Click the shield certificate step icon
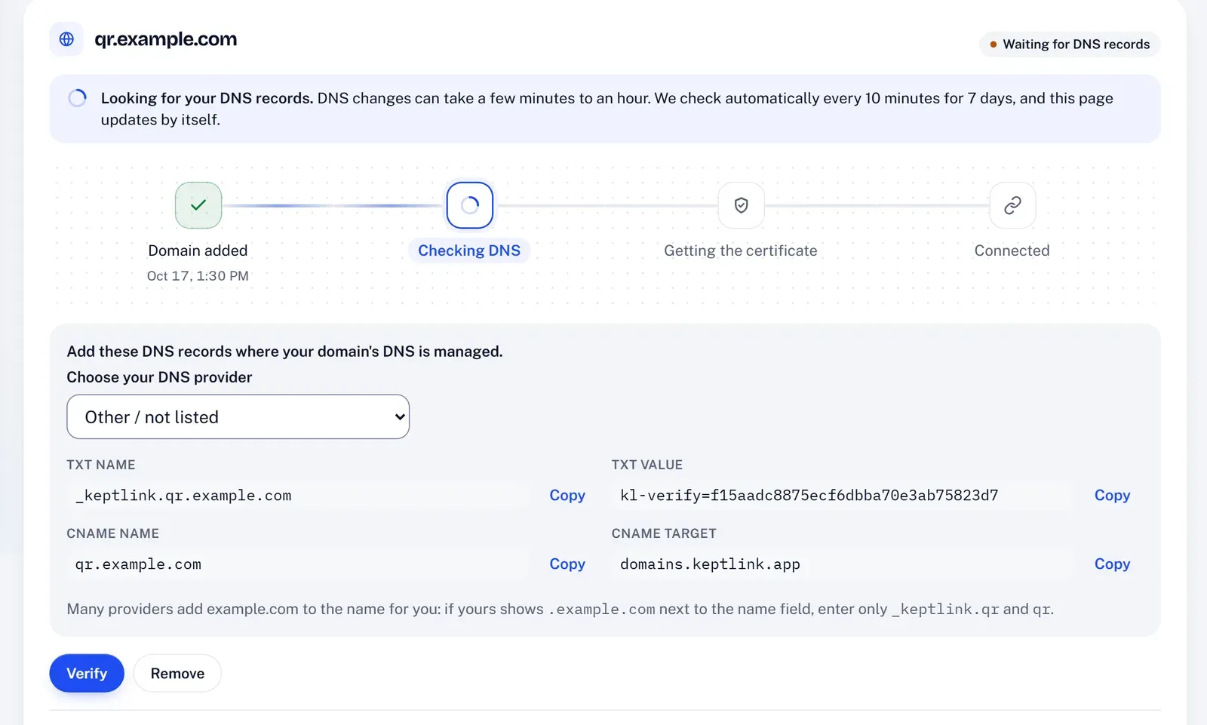This screenshot has height=725, width=1207. (741, 205)
